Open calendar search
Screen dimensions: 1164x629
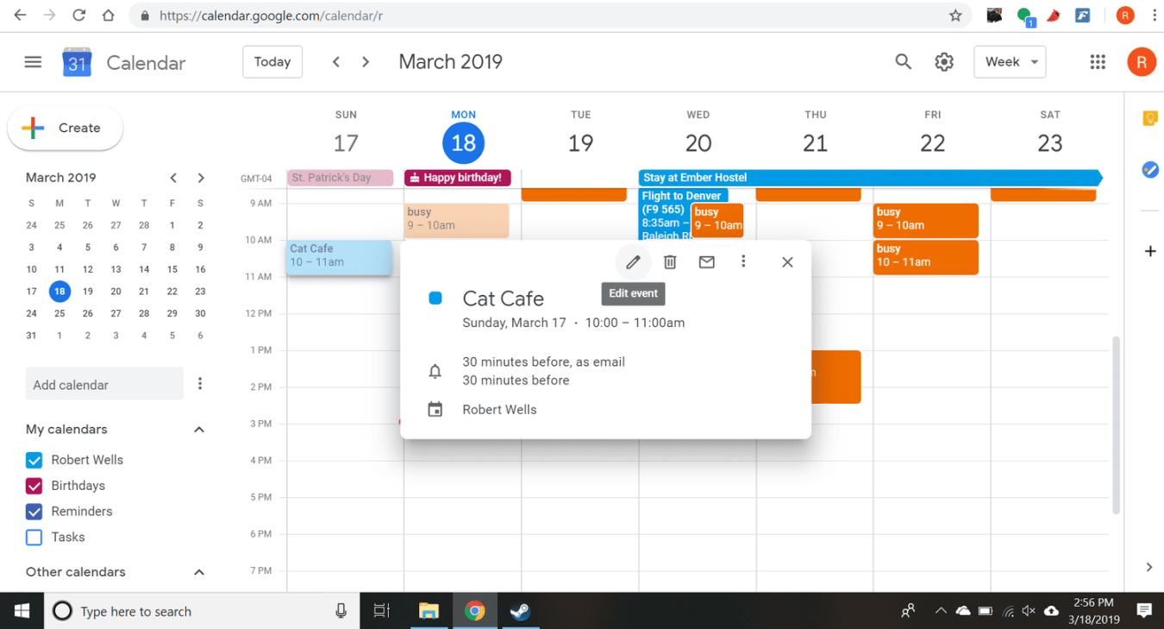tap(903, 62)
